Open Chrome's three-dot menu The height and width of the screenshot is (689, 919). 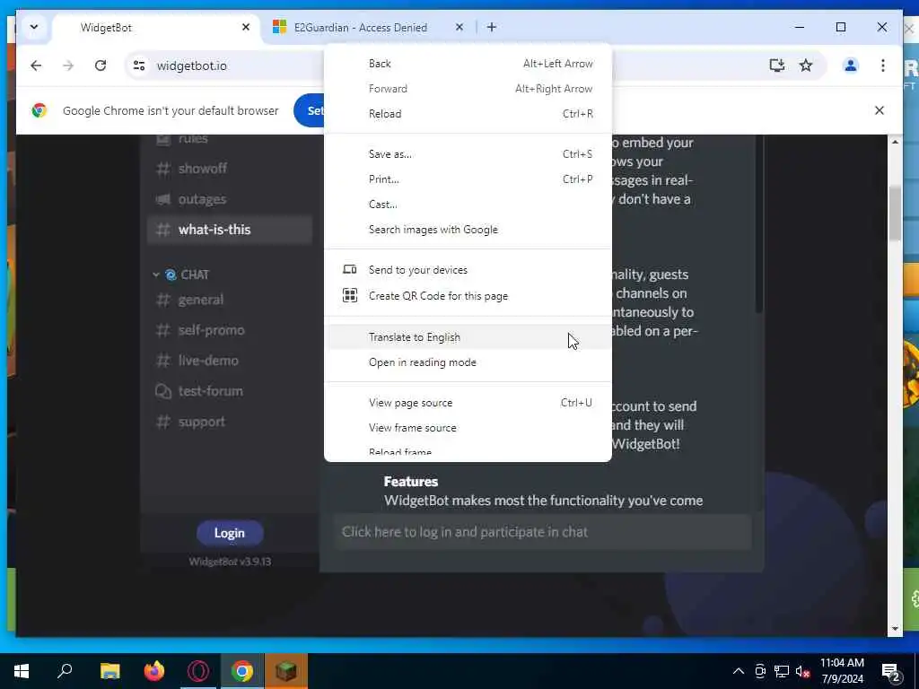tap(883, 65)
